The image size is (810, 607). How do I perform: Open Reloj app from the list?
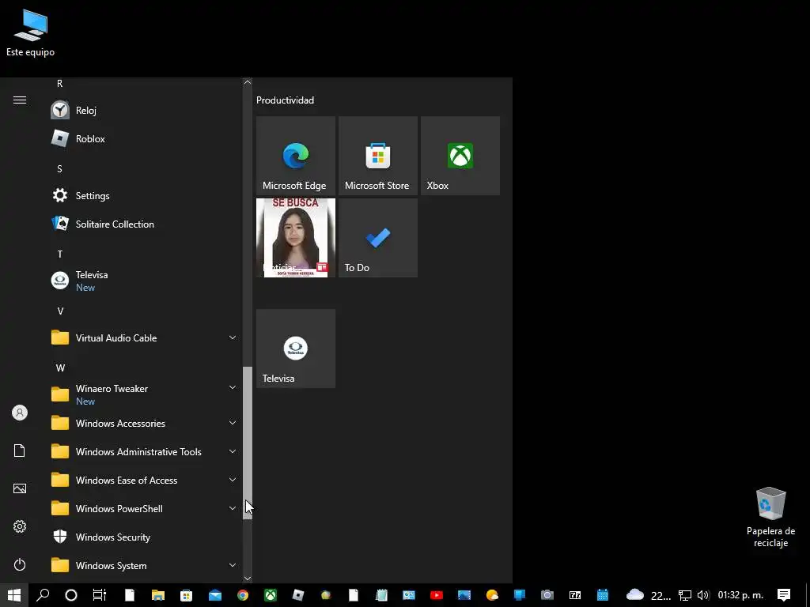[x=145, y=110]
